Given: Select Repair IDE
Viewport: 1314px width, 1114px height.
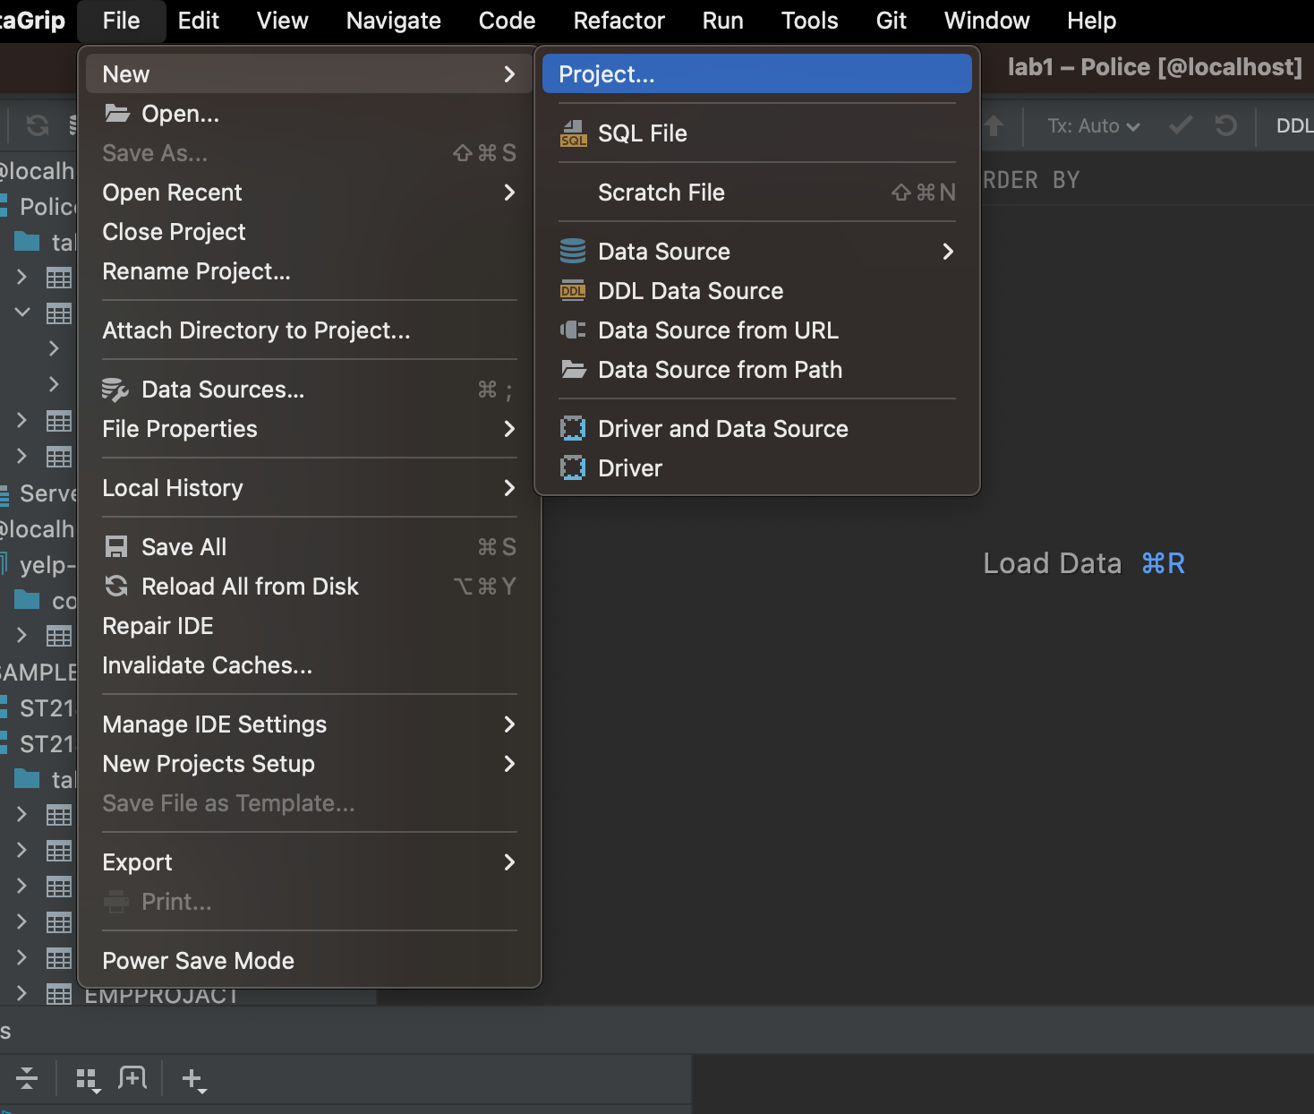Looking at the screenshot, I should (310, 626).
